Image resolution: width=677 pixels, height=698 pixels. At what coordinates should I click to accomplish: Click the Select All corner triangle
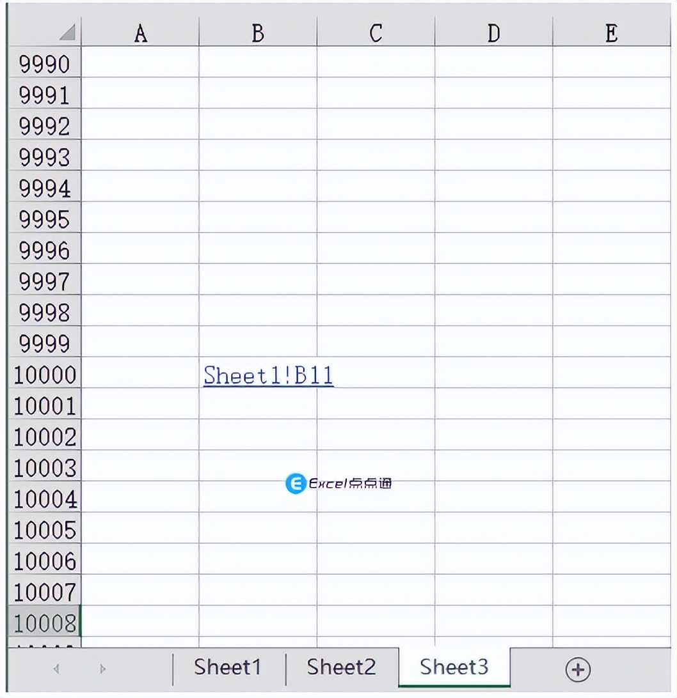coord(67,31)
